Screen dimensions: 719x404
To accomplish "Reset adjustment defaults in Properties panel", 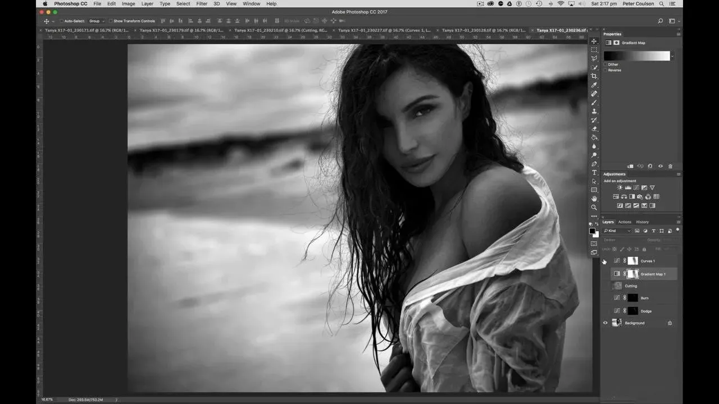I will tap(650, 166).
